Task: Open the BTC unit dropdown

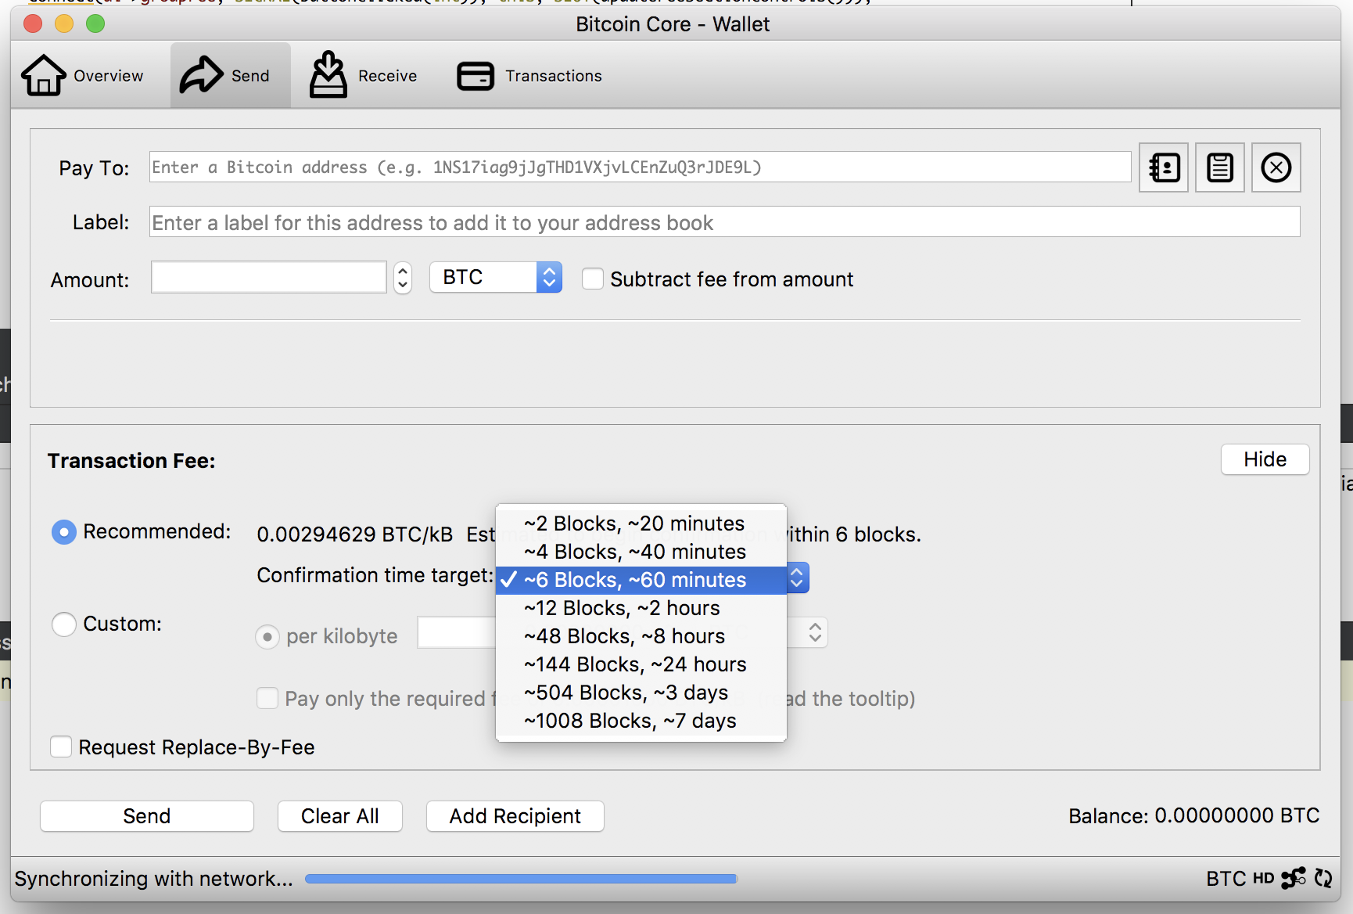Action: point(496,277)
